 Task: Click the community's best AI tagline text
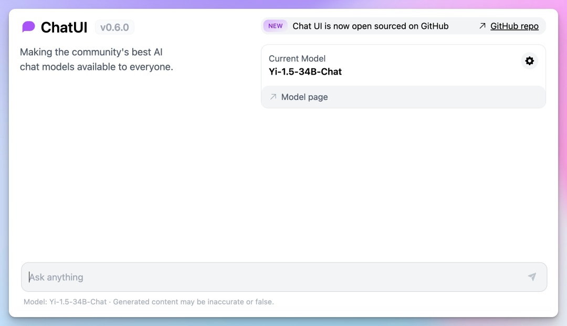pos(97,59)
